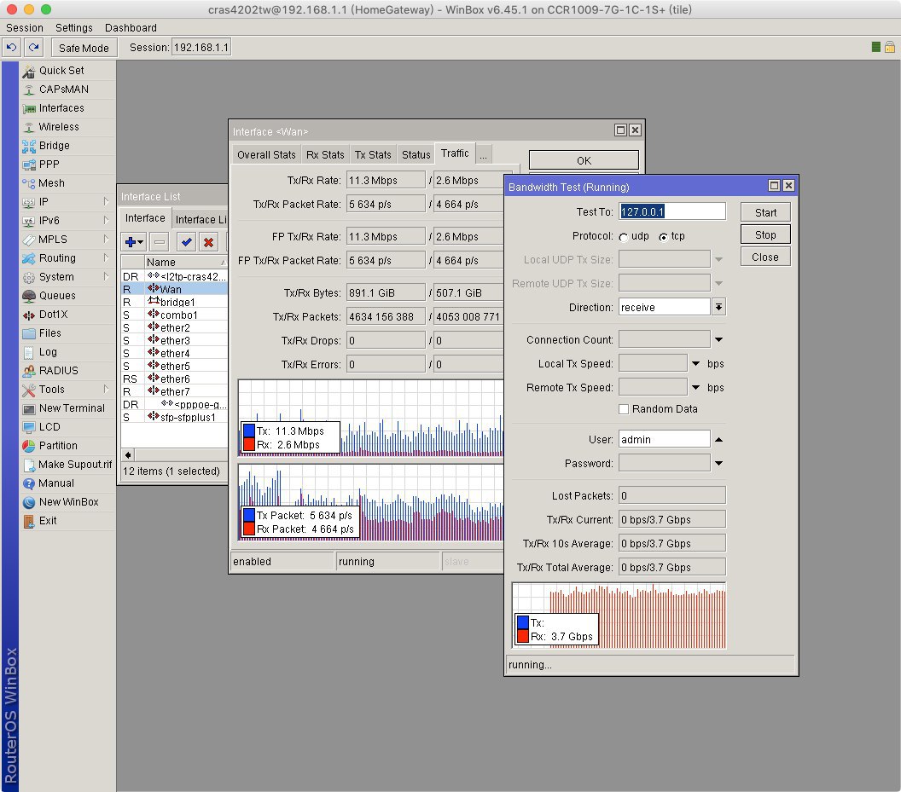Expand the System submenu
901x792 pixels.
pos(106,277)
